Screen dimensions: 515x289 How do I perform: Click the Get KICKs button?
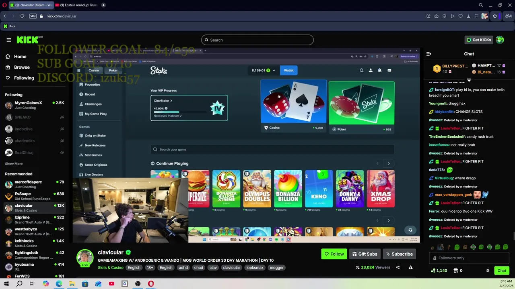pyautogui.click(x=478, y=40)
